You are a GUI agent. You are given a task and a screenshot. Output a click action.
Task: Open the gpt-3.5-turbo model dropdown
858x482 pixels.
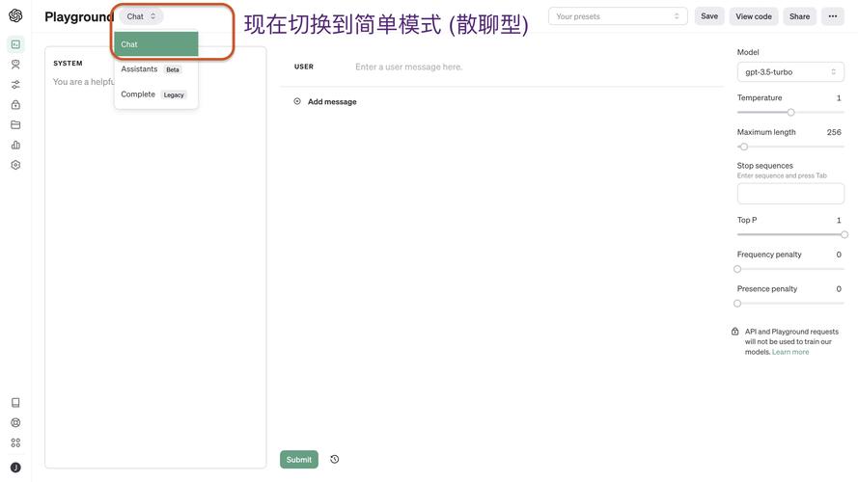pos(790,71)
